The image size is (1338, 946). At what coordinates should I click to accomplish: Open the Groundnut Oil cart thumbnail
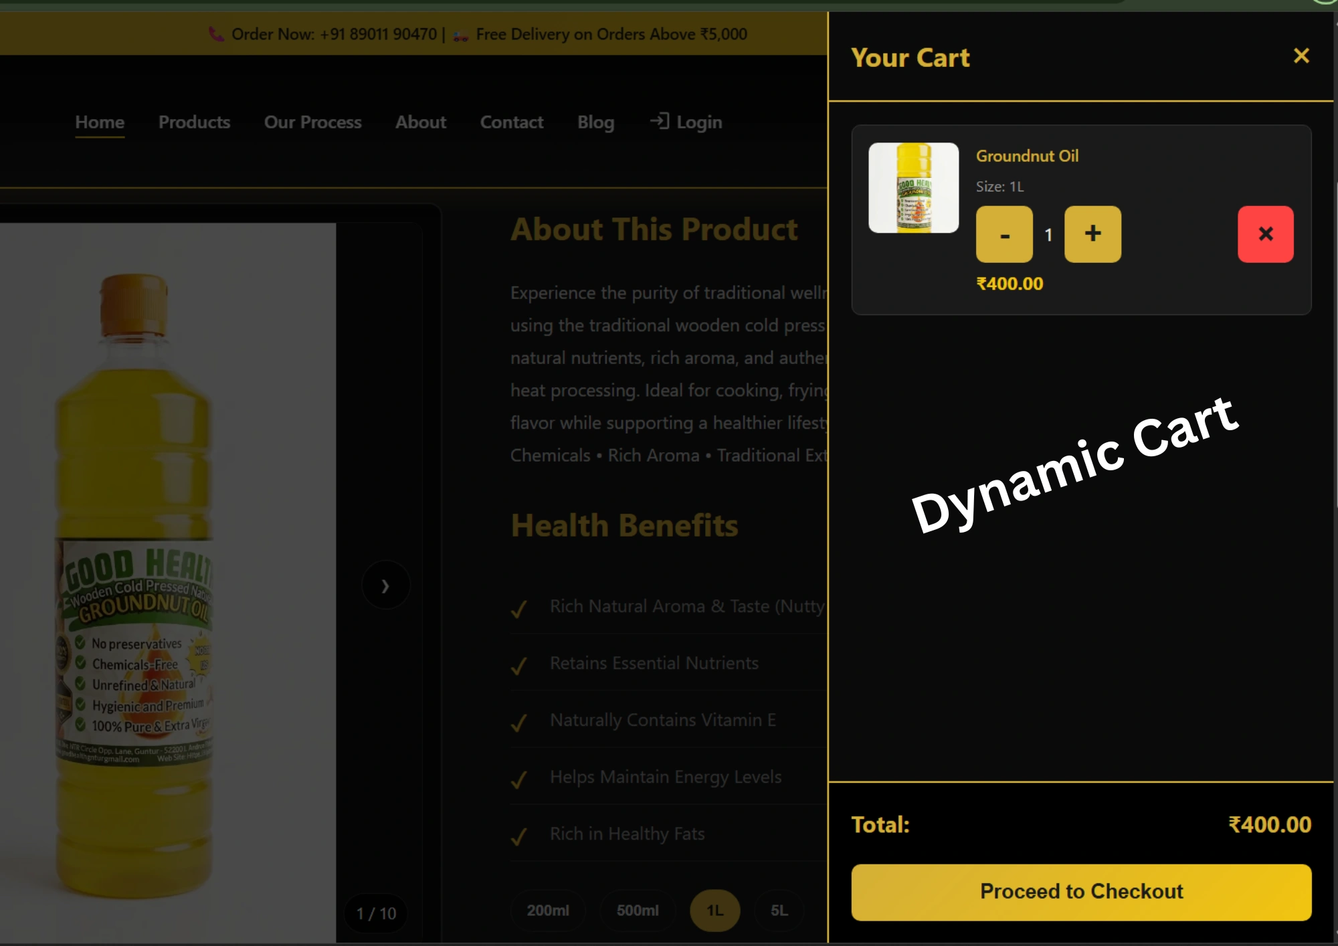click(913, 188)
